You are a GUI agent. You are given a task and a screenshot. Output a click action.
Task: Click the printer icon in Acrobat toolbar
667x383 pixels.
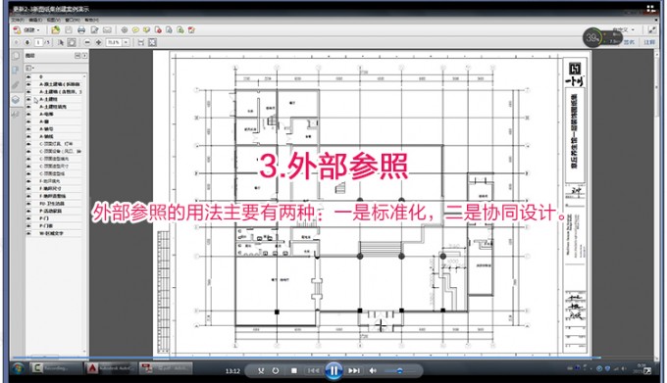[x=81, y=30]
